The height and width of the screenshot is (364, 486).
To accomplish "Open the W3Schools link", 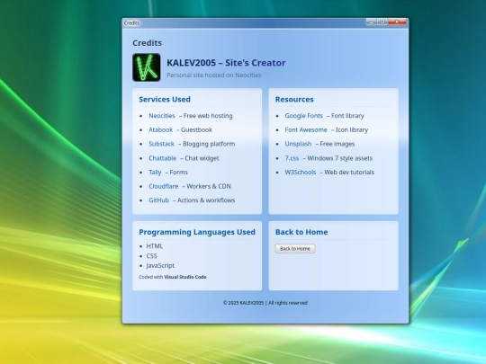I will [x=301, y=172].
